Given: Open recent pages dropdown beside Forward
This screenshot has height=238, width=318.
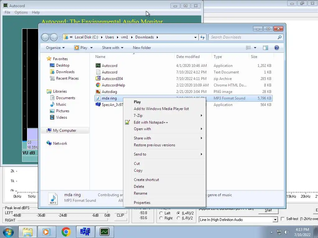Looking at the screenshot, I should tap(60, 37).
